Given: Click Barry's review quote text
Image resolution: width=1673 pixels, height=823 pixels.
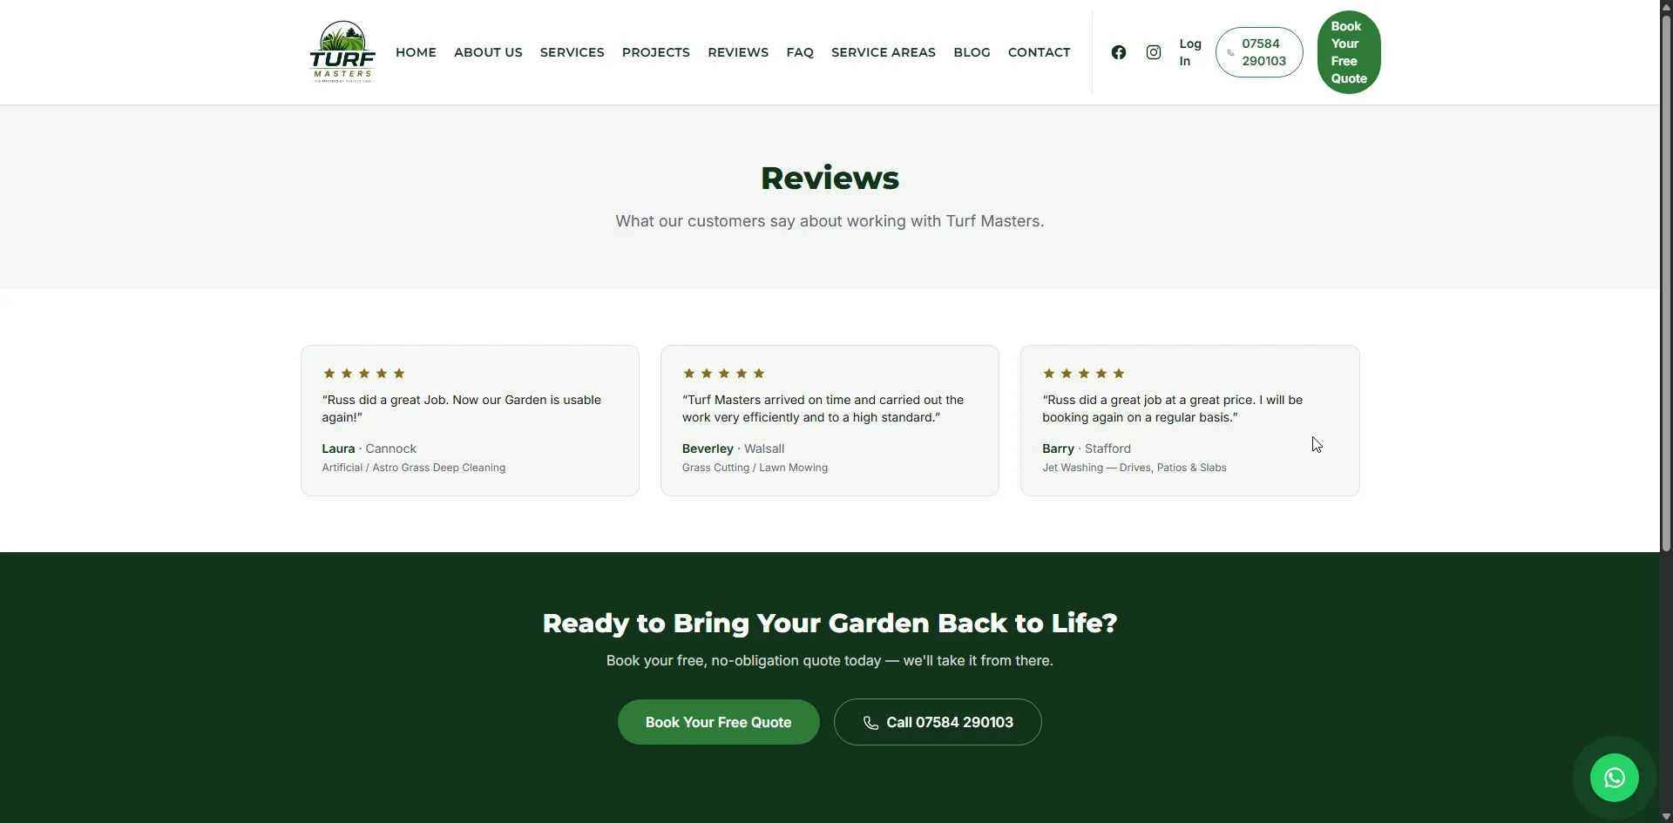Looking at the screenshot, I should click(x=1172, y=408).
